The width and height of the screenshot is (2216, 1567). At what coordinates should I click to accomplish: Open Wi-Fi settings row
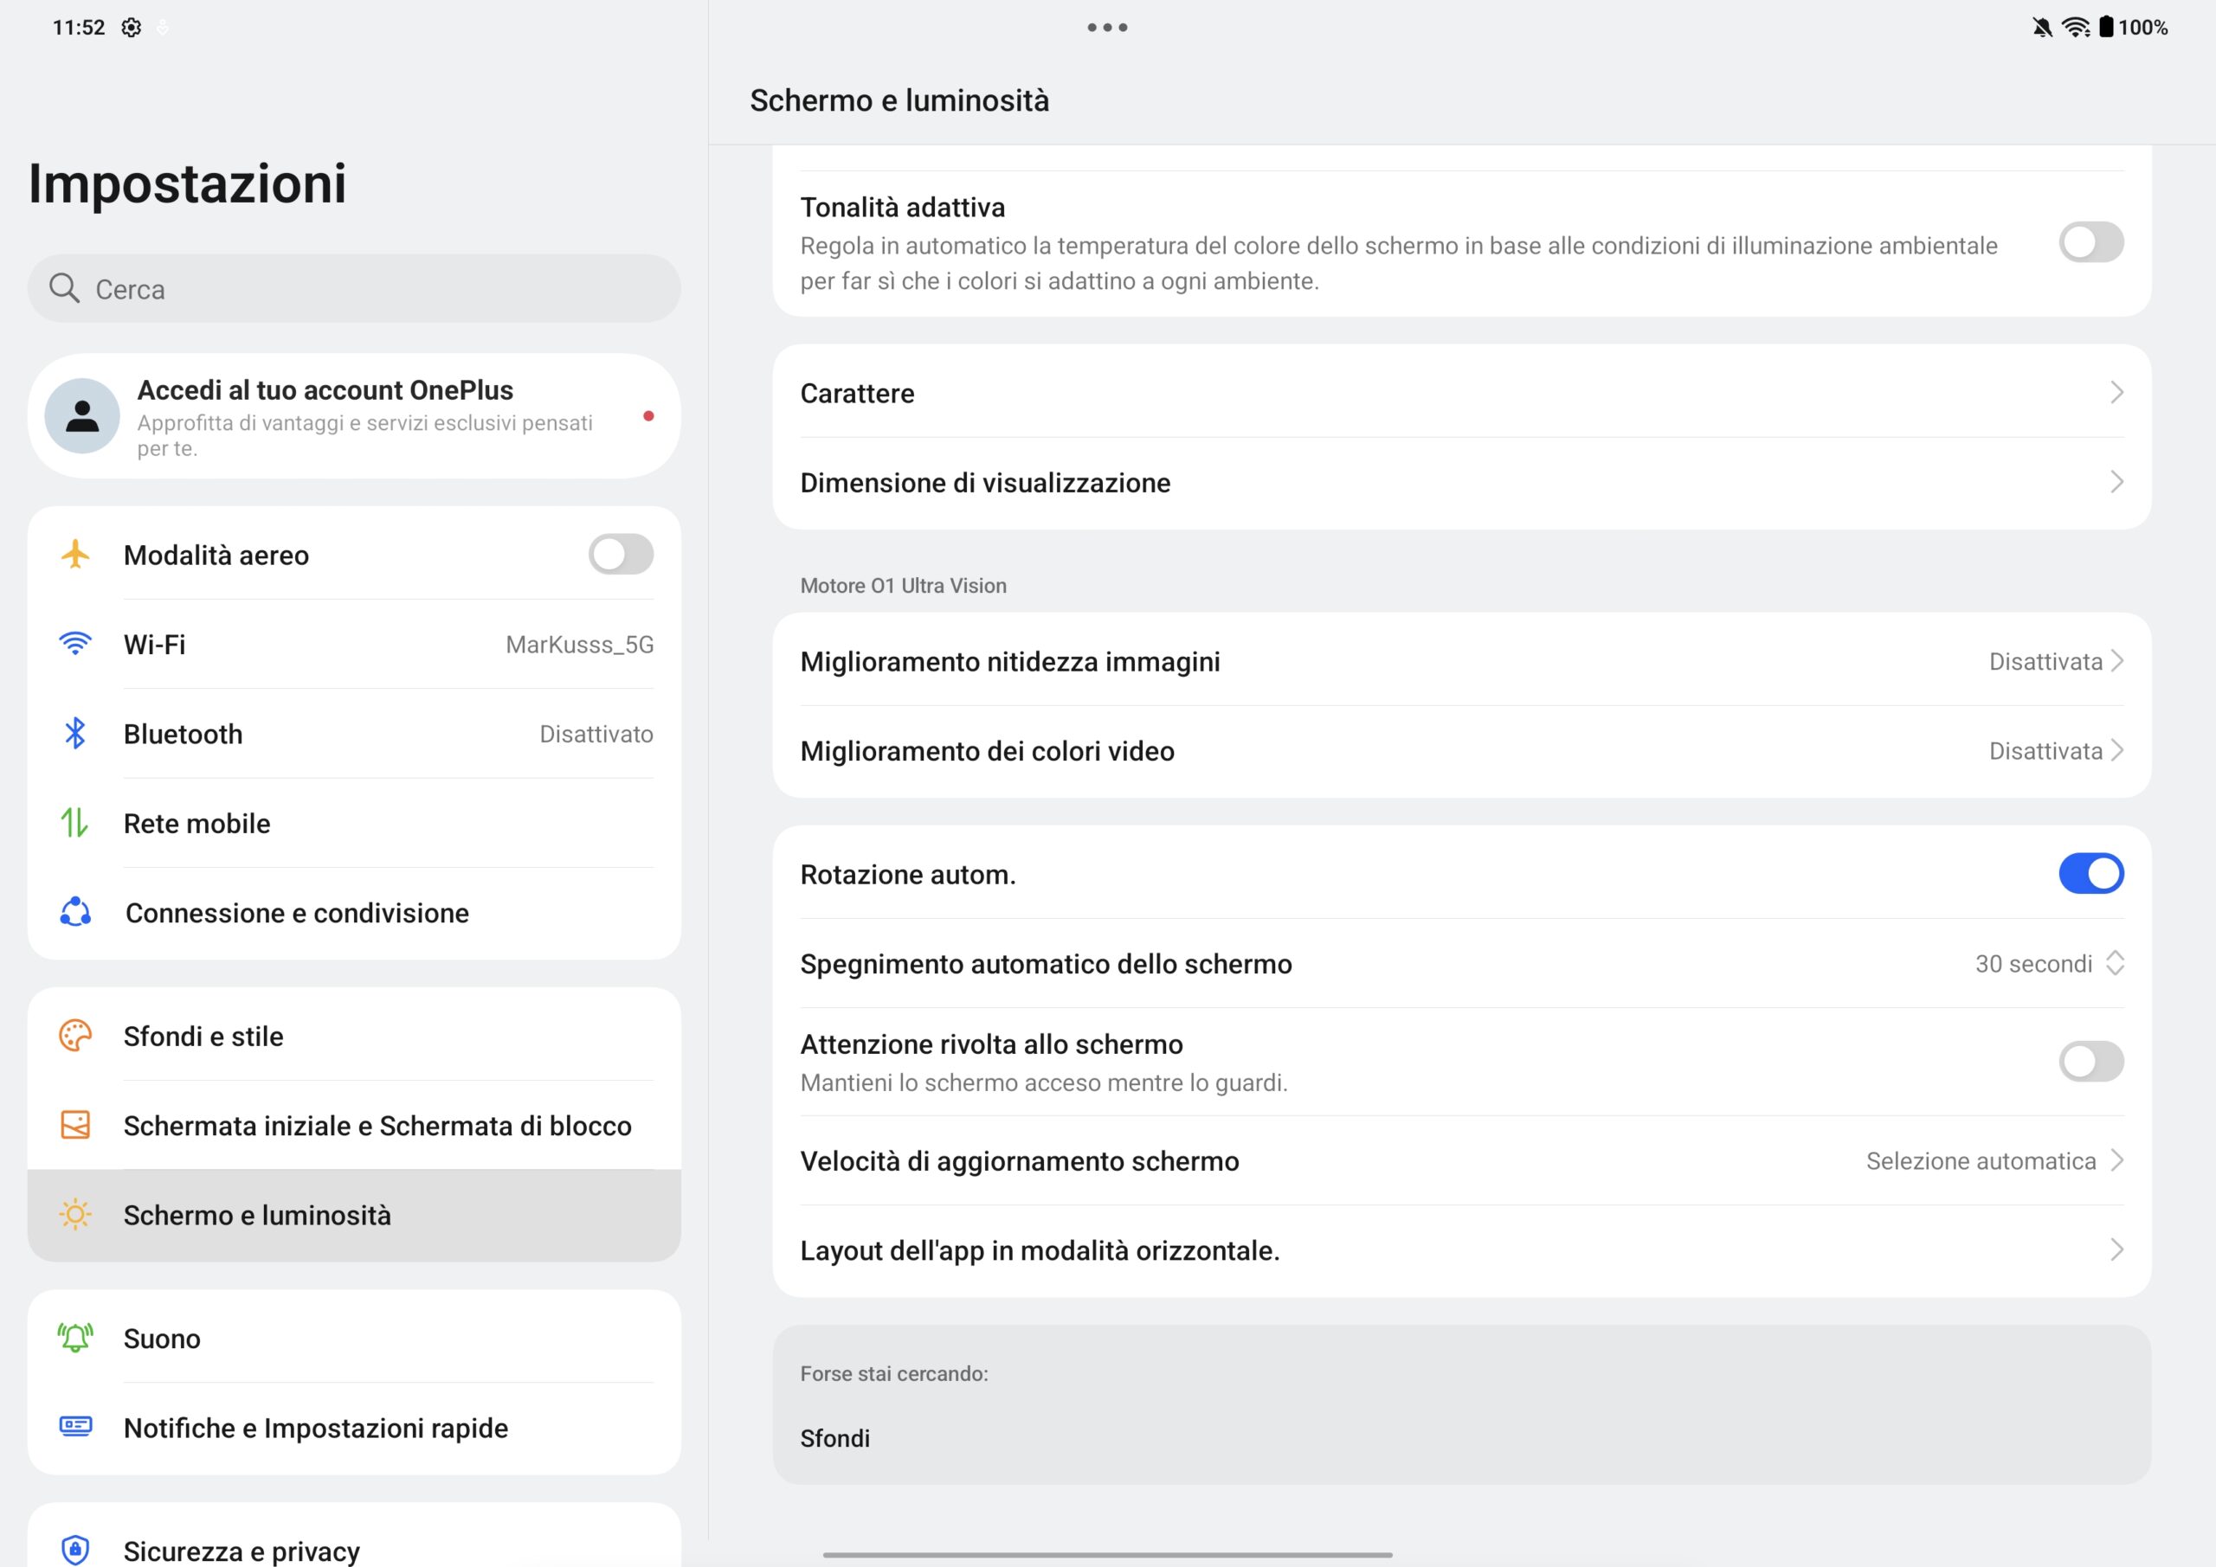tap(354, 644)
